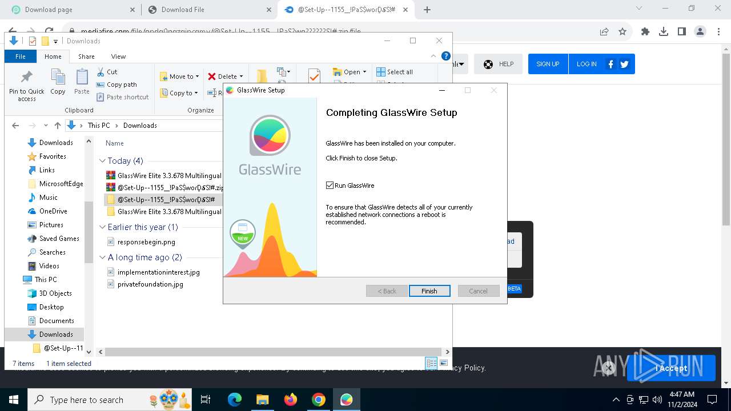Click the SIGN UP button on MediaFire
Image resolution: width=731 pixels, height=411 pixels.
548,64
